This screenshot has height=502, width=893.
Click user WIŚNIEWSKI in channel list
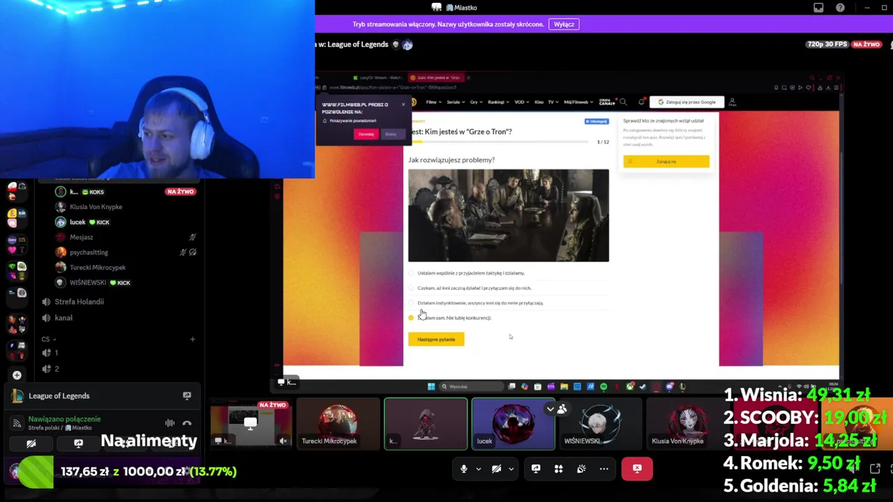[x=88, y=282]
